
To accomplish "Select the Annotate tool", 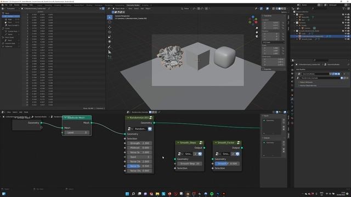I will pos(110,47).
